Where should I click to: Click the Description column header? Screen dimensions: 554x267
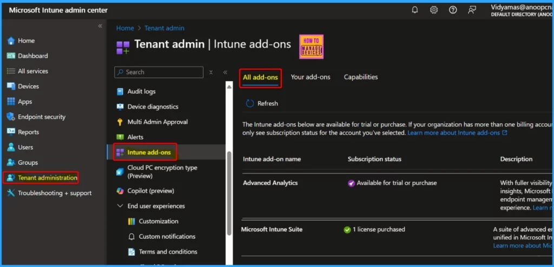point(516,159)
